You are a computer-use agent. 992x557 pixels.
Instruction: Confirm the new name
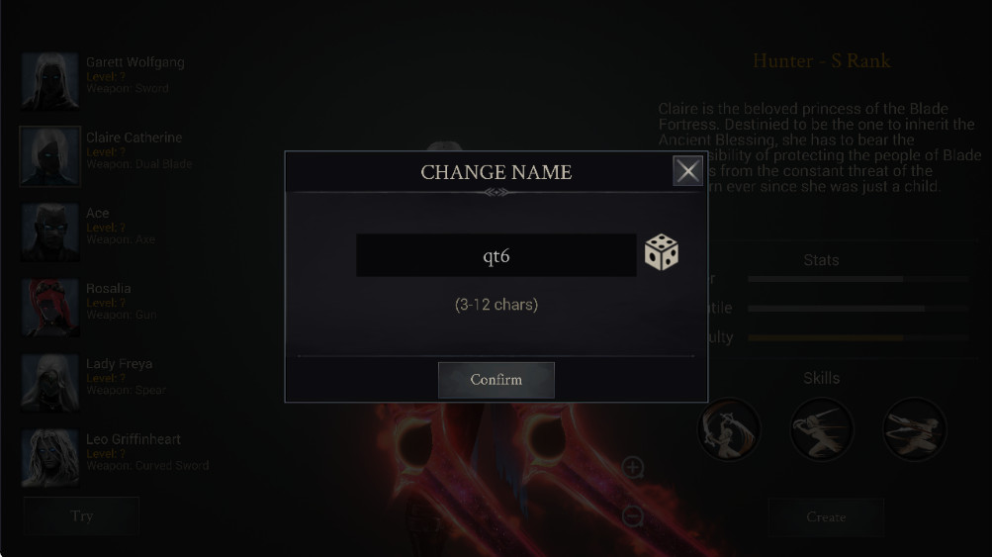(496, 380)
